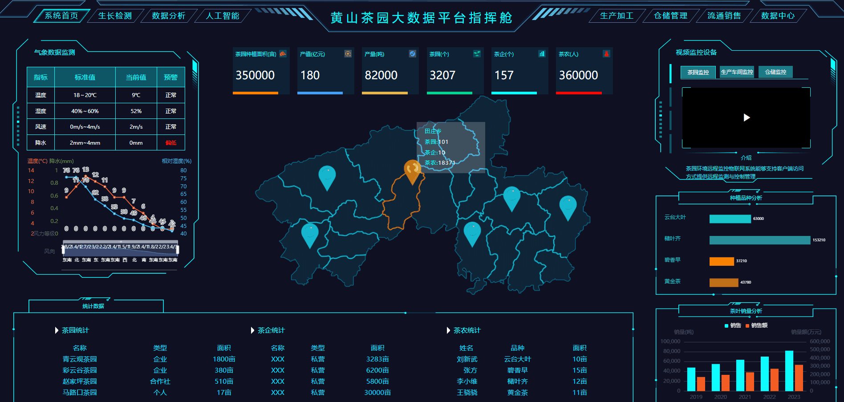Image resolution: width=844 pixels, height=402 pixels.
Task: Go to 数据分析 tab
Action: pyautogui.click(x=169, y=16)
